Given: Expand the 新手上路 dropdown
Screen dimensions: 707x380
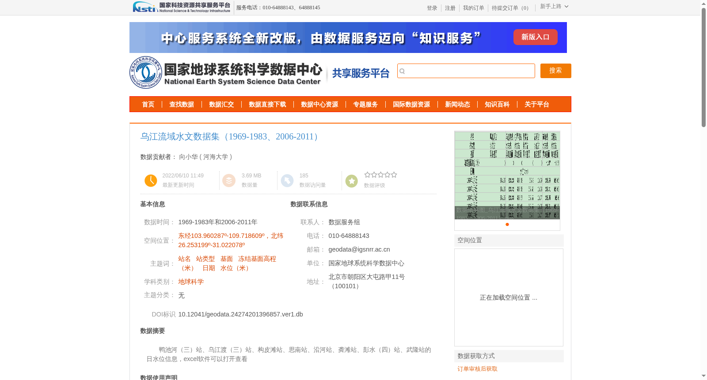Looking at the screenshot, I should coord(554,7).
